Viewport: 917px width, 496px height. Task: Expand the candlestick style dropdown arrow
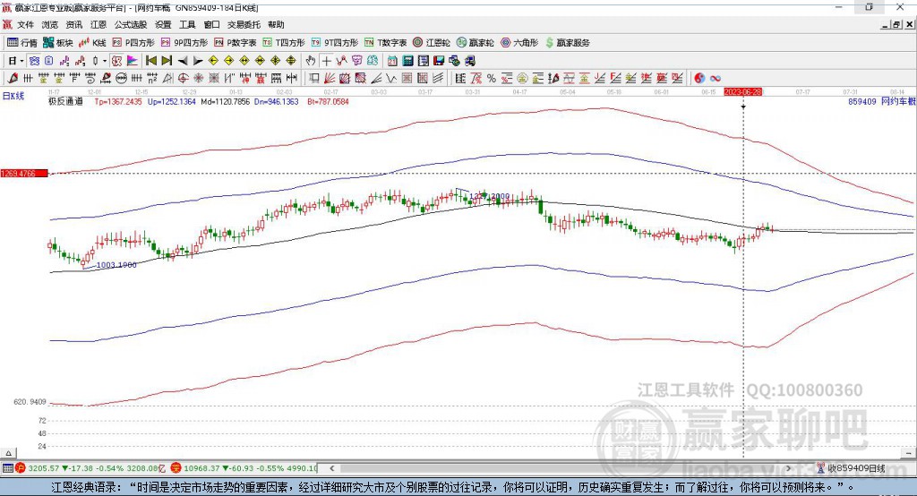point(105,61)
